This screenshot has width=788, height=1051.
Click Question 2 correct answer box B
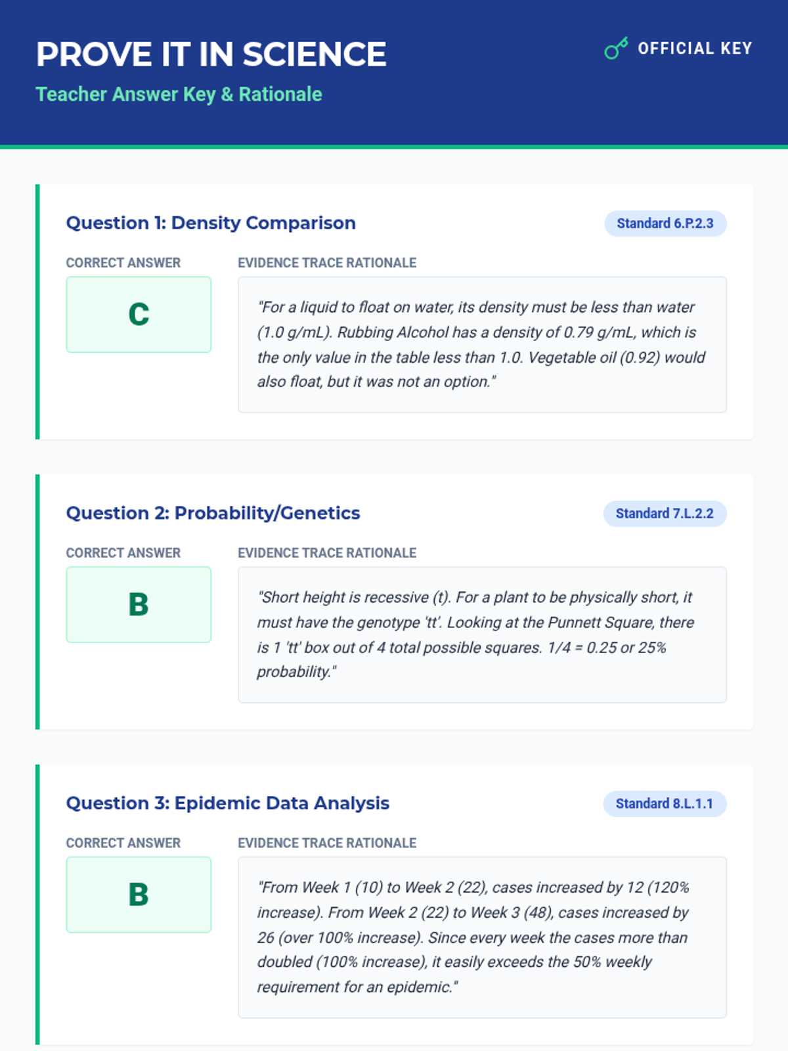pos(139,604)
